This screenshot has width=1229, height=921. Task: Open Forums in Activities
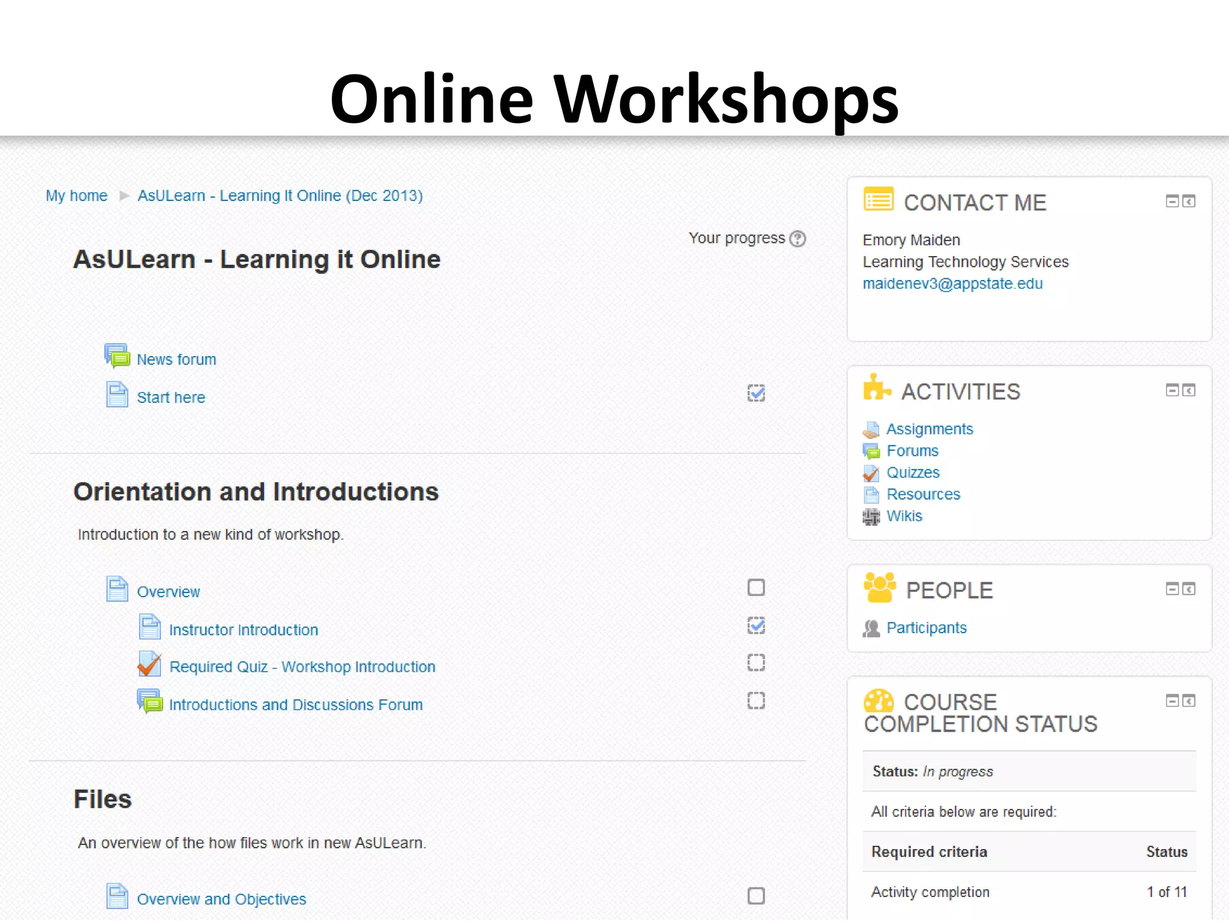[x=913, y=451]
